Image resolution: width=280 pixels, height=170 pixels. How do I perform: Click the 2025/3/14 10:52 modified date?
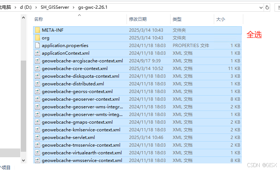pyautogui.click(x=146, y=69)
